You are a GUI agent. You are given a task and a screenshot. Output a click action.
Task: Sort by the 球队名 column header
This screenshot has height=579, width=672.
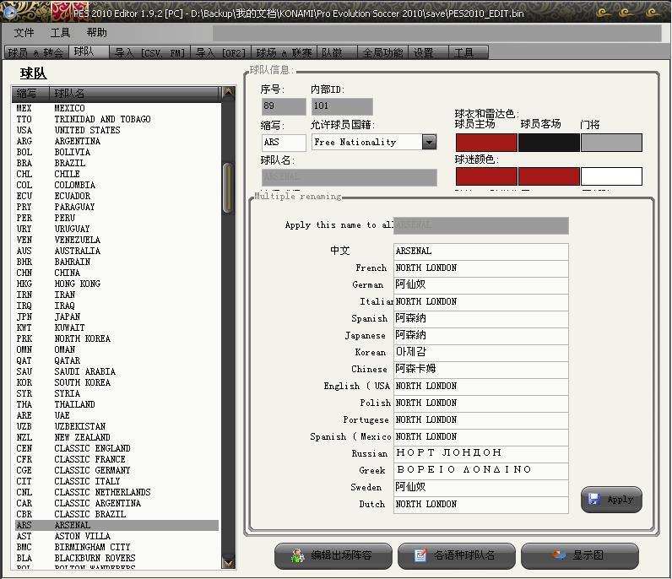tap(135, 94)
